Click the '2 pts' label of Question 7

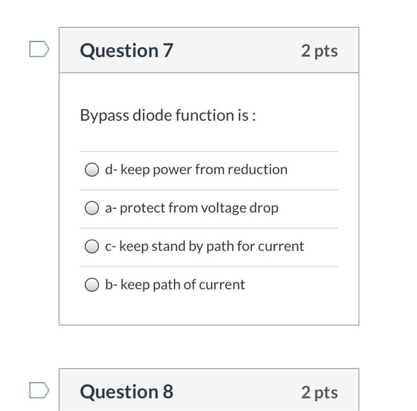point(319,51)
